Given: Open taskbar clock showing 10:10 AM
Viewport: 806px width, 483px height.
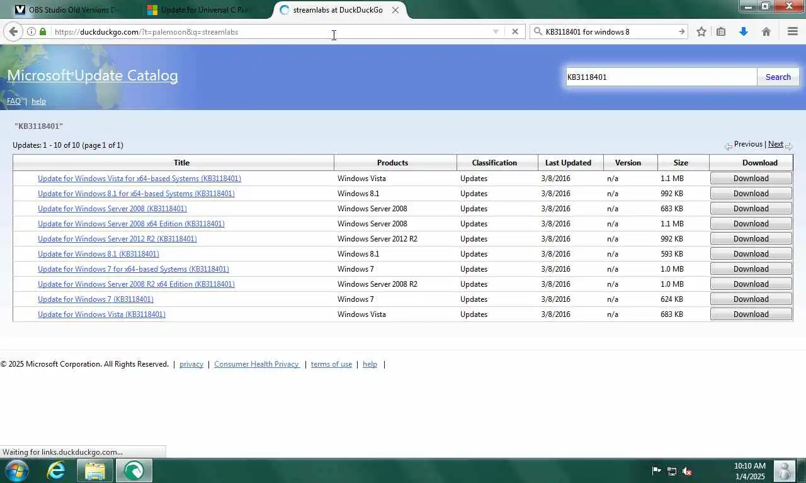Looking at the screenshot, I should click(749, 471).
